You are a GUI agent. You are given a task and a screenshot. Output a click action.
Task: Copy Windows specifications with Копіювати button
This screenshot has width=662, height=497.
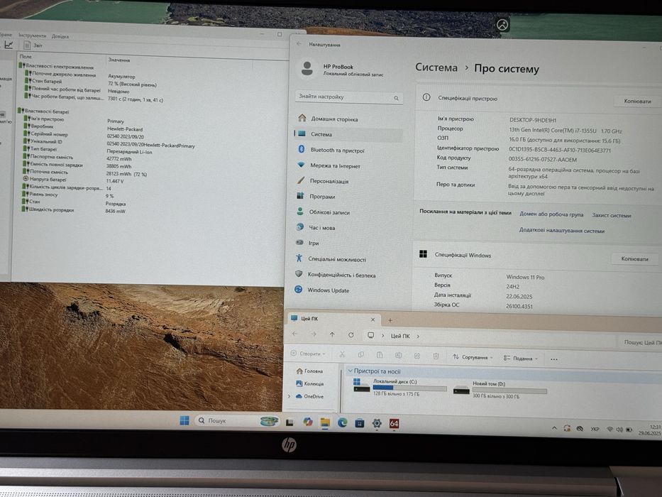(634, 258)
